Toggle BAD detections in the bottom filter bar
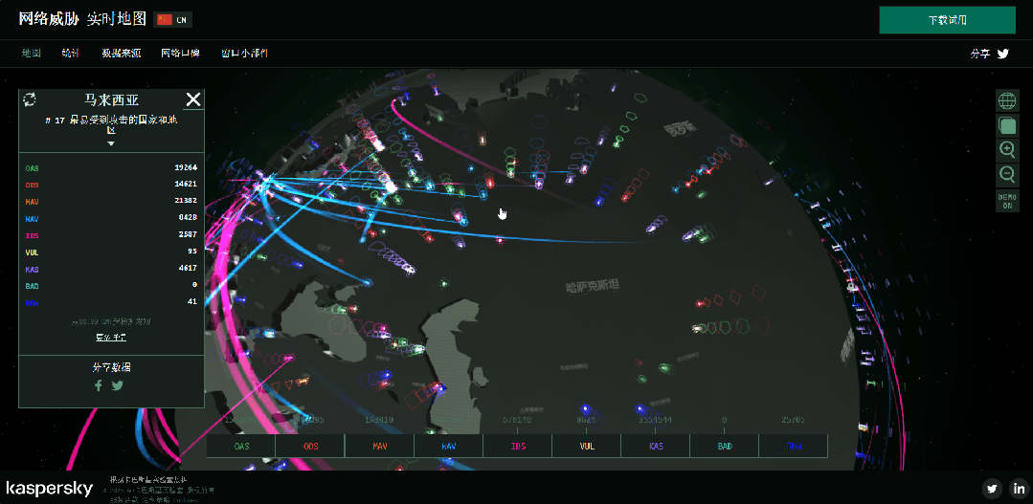The height and width of the screenshot is (504, 1033). pos(725,446)
